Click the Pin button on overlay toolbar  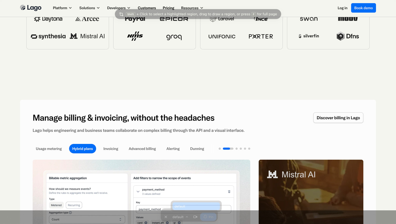[x=208, y=217]
